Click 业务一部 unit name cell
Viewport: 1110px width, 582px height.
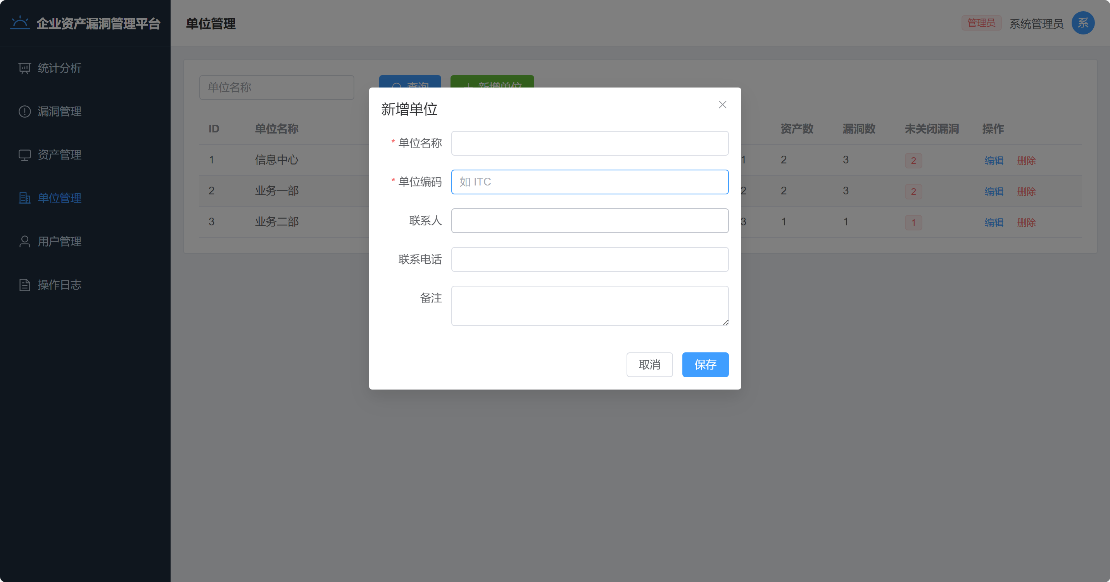pos(276,191)
